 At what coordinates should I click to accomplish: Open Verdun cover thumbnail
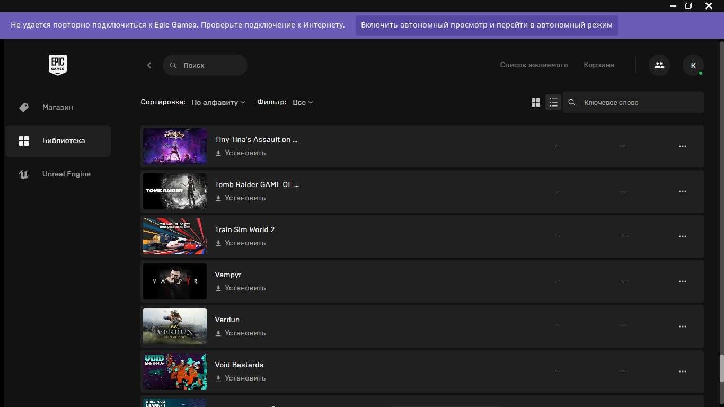[x=175, y=326]
